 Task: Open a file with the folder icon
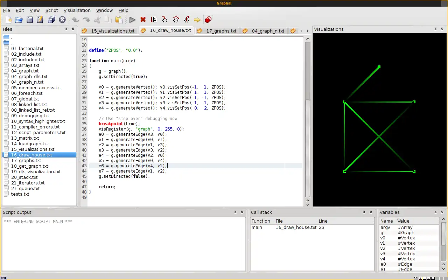click(19, 20)
